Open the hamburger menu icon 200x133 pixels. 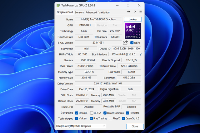coord(141,12)
